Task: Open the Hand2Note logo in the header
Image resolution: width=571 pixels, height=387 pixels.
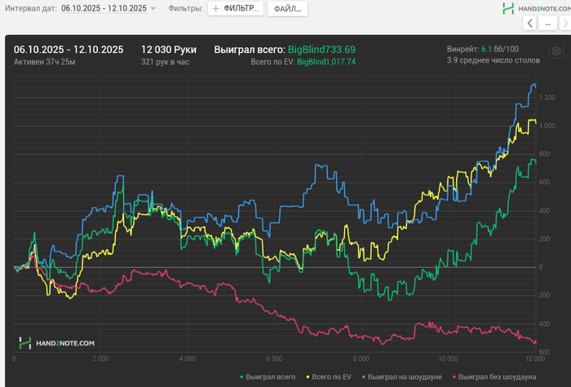Action: click(x=537, y=8)
